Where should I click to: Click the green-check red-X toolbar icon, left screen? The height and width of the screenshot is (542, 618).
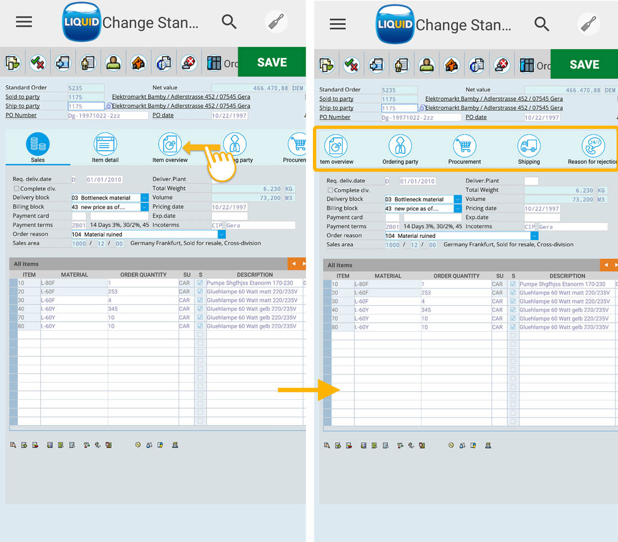pos(38,62)
